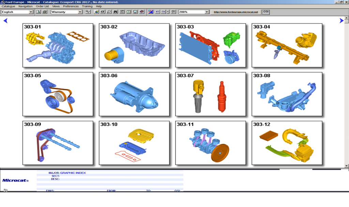Open the Preferences menu
The height and width of the screenshot is (207, 349).
[71, 6]
